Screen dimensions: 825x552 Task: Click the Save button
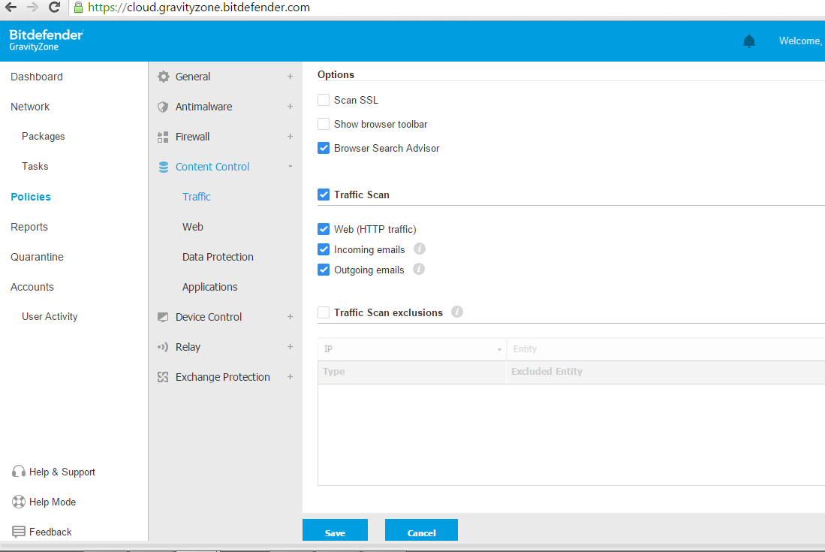click(335, 530)
